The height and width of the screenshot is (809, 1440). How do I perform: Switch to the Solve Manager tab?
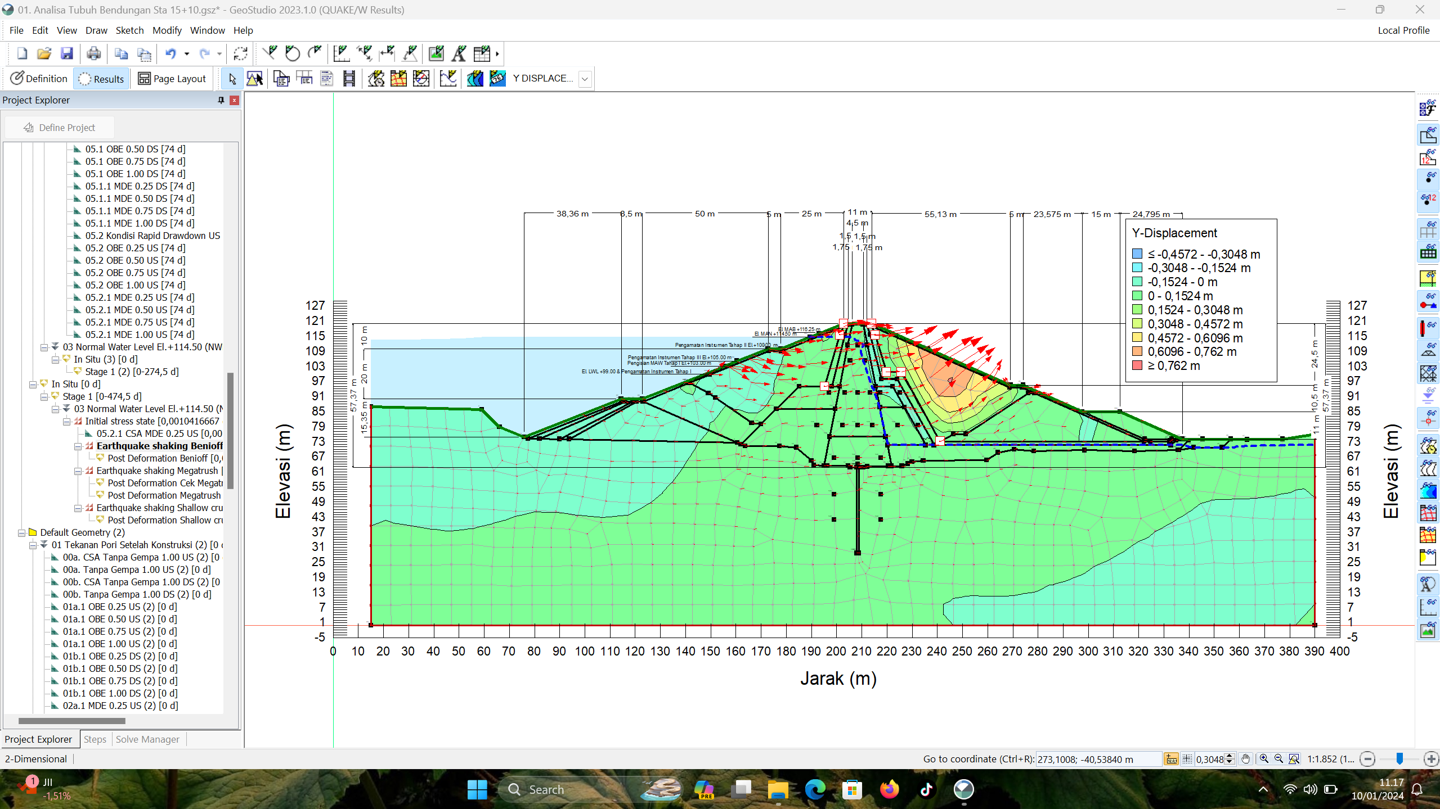[x=147, y=739]
